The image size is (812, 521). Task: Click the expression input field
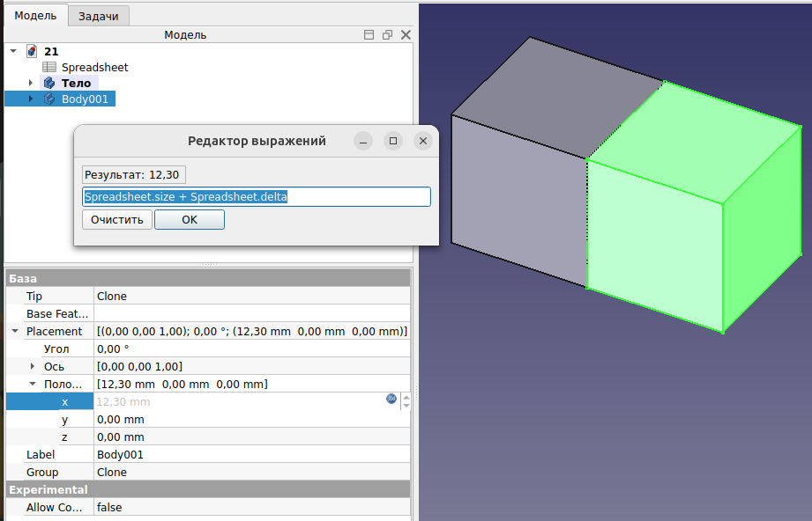pos(257,197)
